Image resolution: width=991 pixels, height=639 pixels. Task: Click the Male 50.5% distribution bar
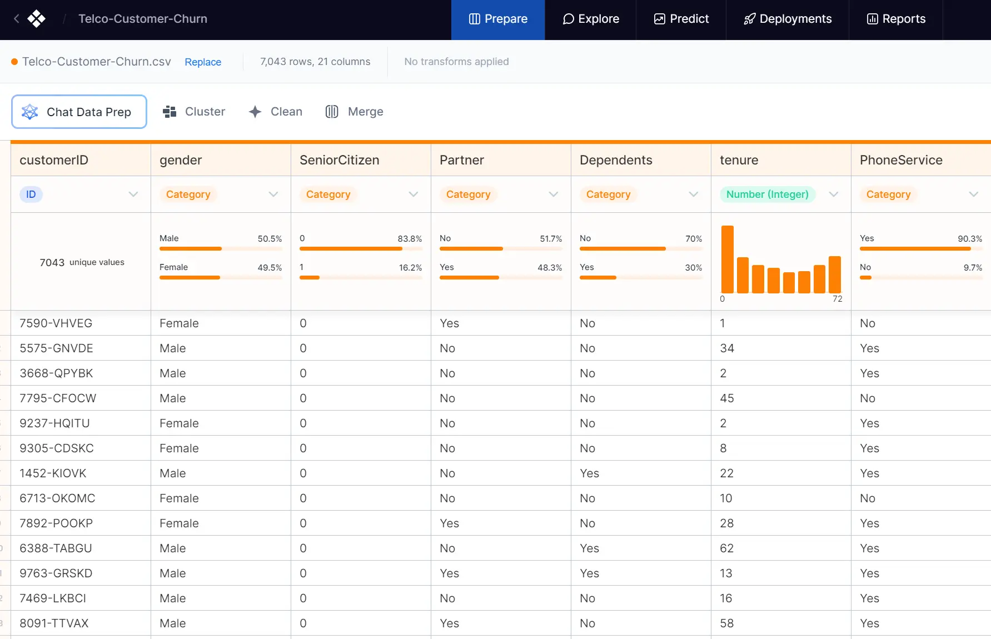191,248
